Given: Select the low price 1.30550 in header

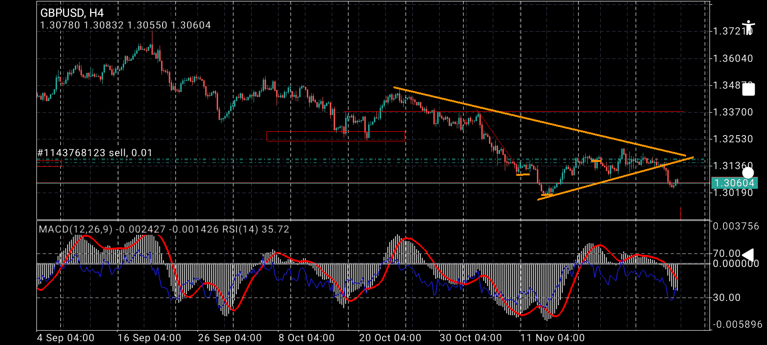Looking at the screenshot, I should click(147, 25).
